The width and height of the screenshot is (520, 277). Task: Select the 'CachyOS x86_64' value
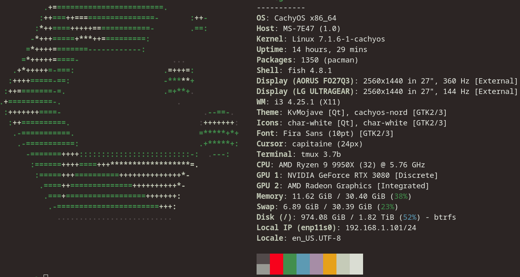pos(305,18)
